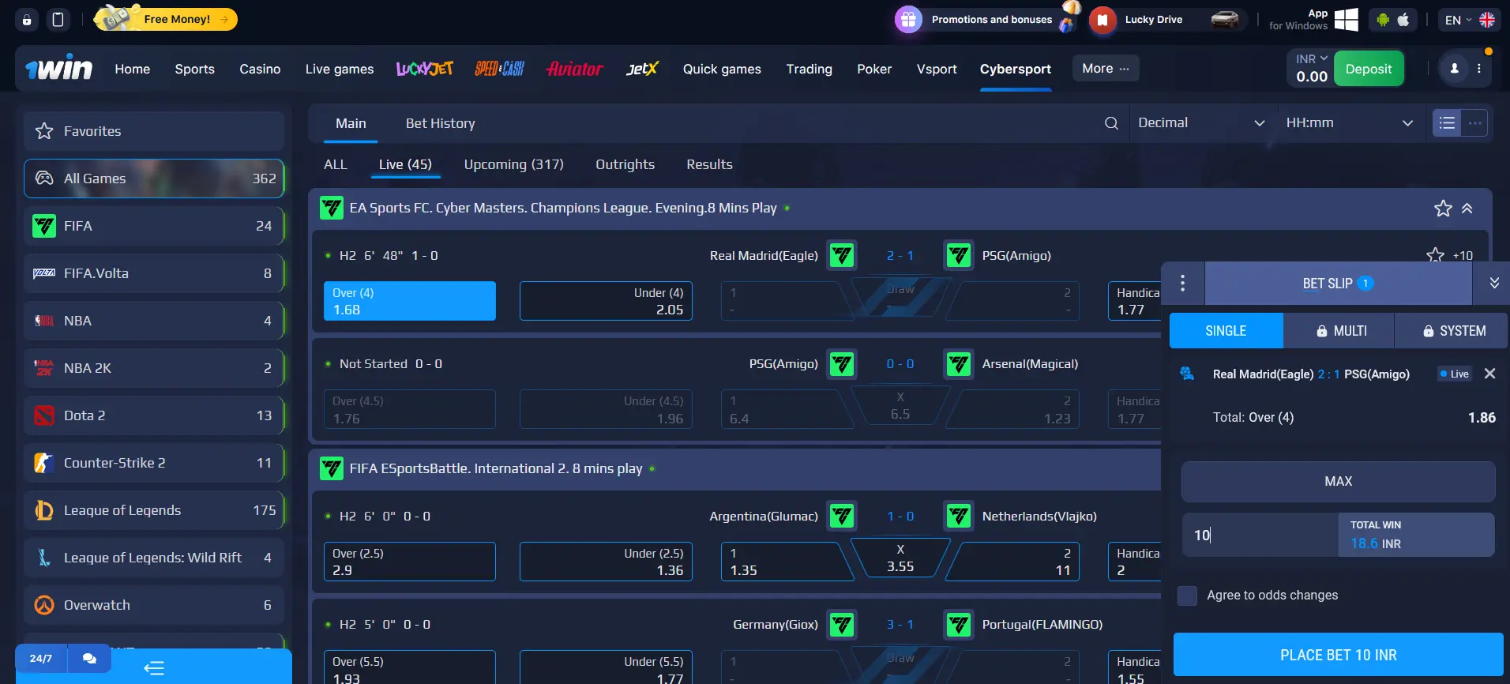
Task: Remove Real Madrid vs PSG bet from slip
Action: click(x=1489, y=374)
